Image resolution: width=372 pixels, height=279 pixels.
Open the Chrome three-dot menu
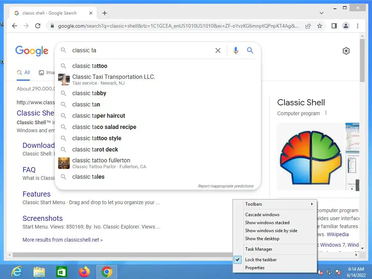(358, 26)
